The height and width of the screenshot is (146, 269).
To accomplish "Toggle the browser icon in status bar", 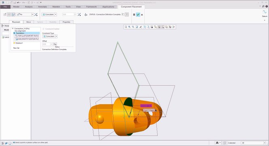I will point(6,143).
